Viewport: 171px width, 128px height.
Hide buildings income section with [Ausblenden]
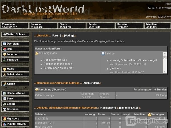108,108
